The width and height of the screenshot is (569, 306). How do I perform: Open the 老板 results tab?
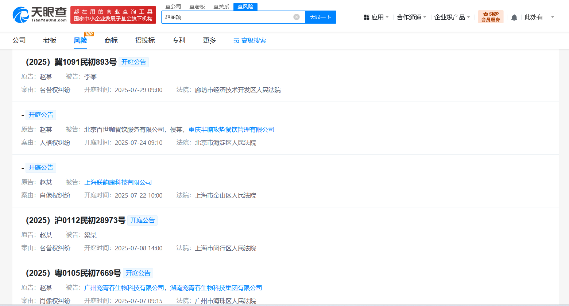pyautogui.click(x=50, y=40)
